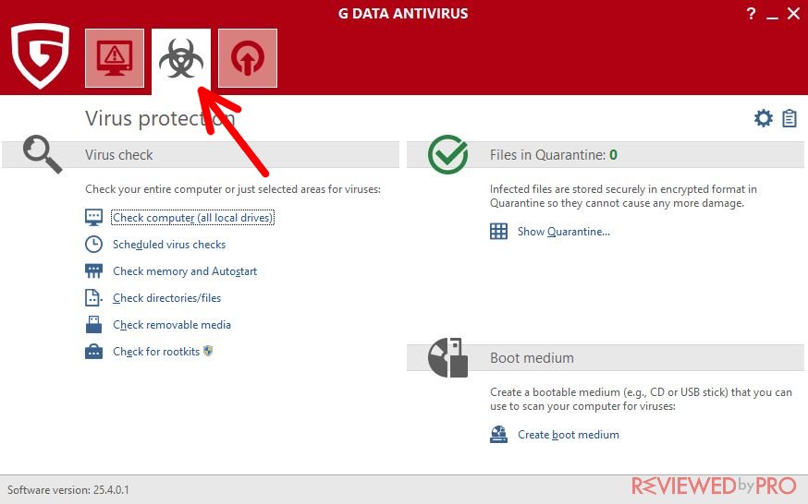
Task: Click the G DATA ANTIVIRUS title text
Action: tap(403, 13)
